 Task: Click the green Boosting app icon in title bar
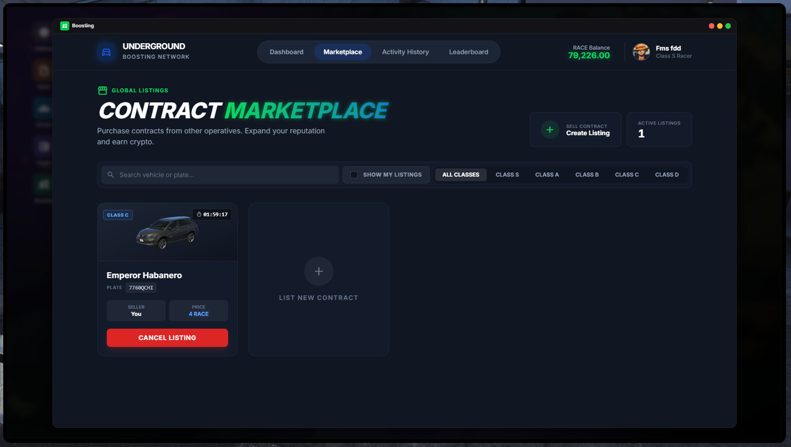[x=64, y=26]
